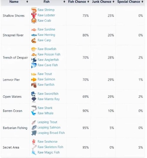Click the Raw Shrimp icon

click(34, 10)
